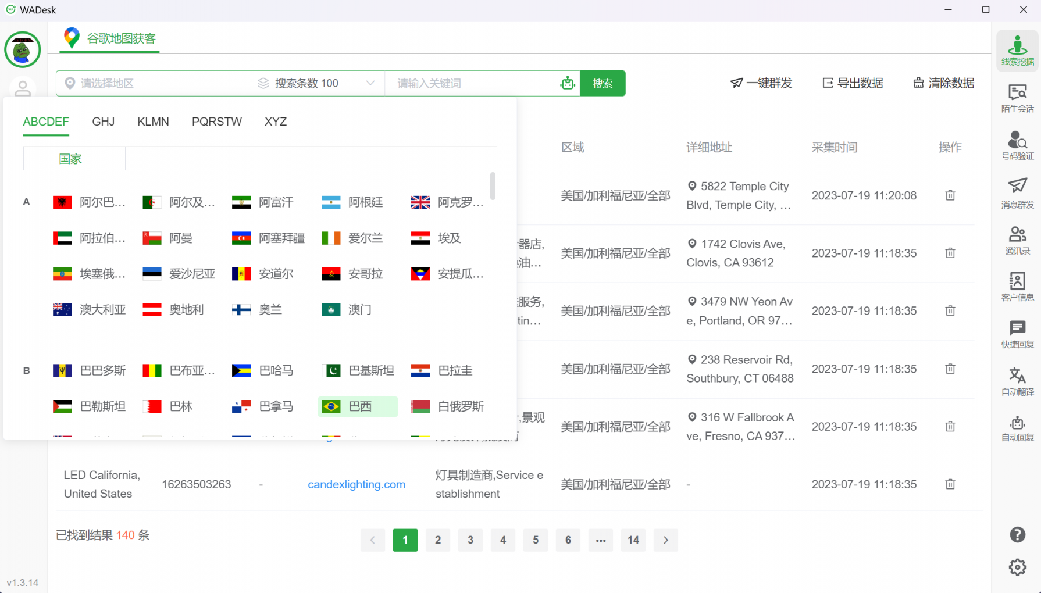Open the help question mark icon

[x=1017, y=534]
